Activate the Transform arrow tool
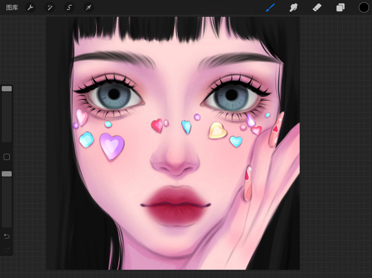This screenshot has width=372, height=278. click(89, 7)
